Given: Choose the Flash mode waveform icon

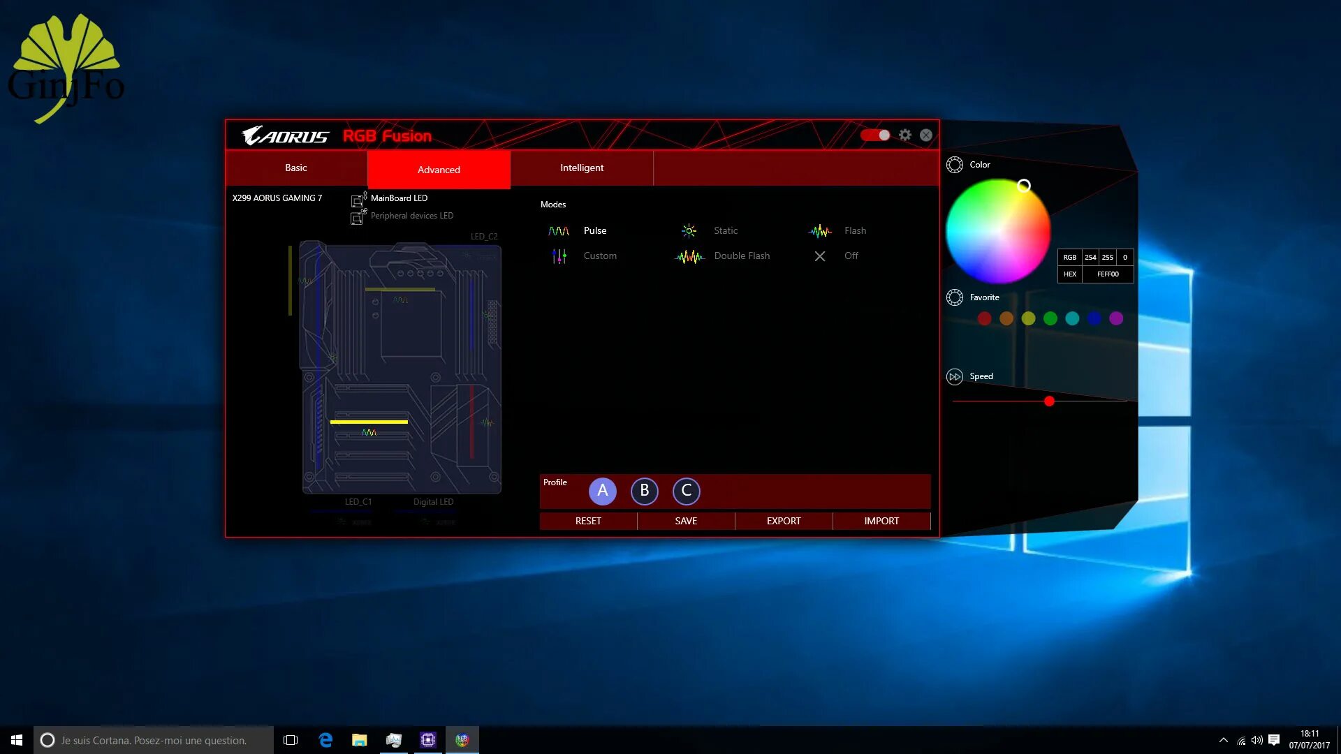Looking at the screenshot, I should 820,231.
